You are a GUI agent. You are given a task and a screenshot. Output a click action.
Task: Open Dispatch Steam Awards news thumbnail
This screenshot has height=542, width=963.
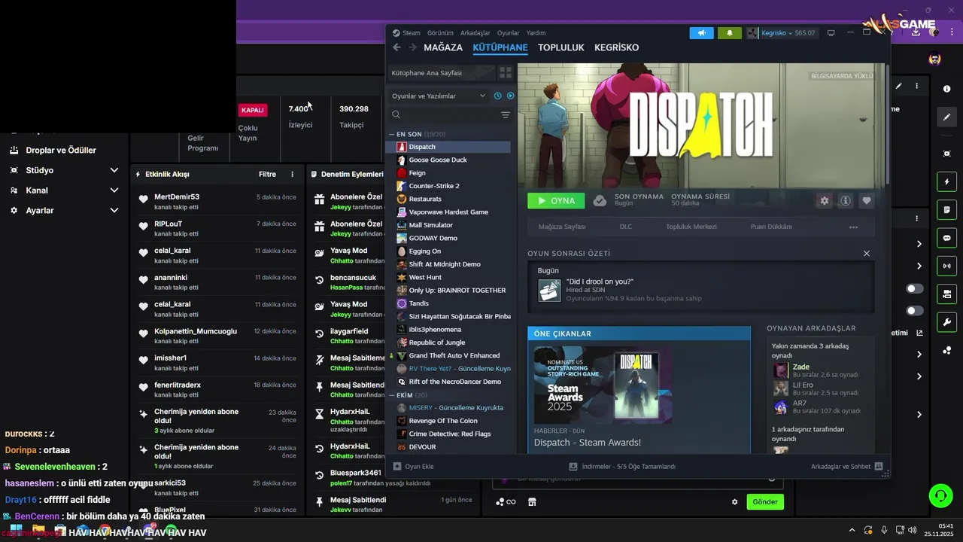pyautogui.click(x=603, y=385)
